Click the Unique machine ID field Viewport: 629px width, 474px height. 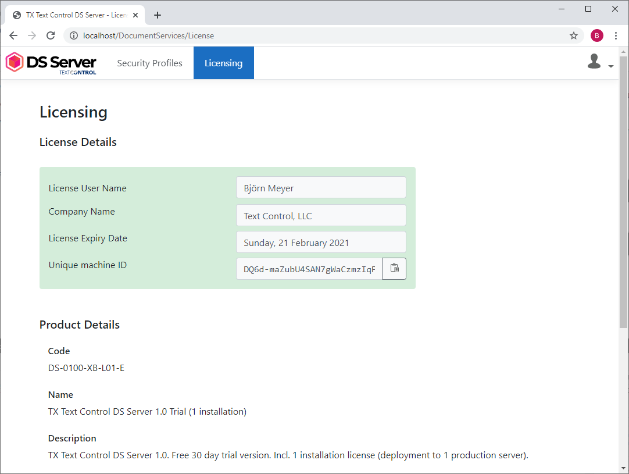(x=309, y=269)
